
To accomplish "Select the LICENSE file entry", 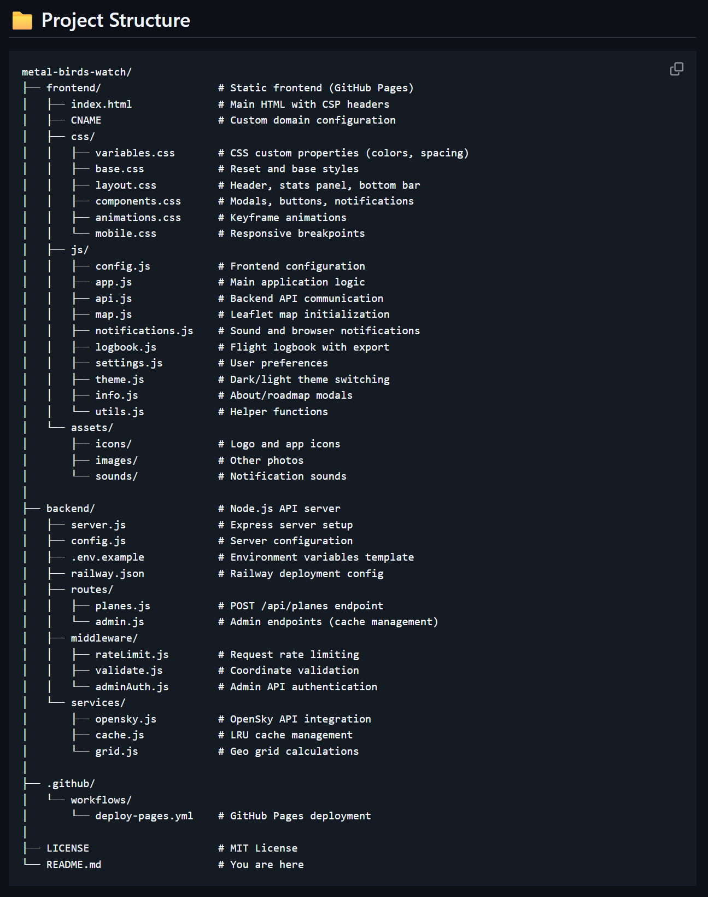I will click(68, 848).
